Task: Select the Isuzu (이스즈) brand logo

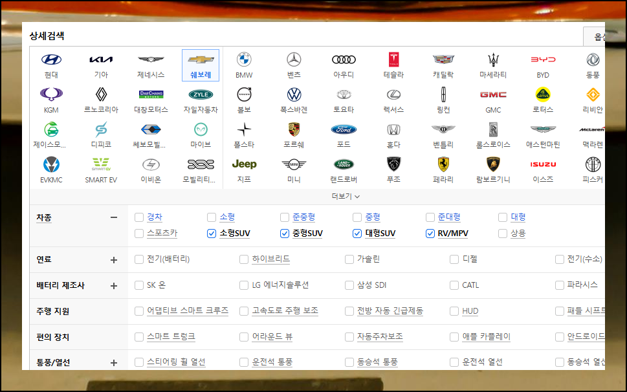Action: click(543, 164)
